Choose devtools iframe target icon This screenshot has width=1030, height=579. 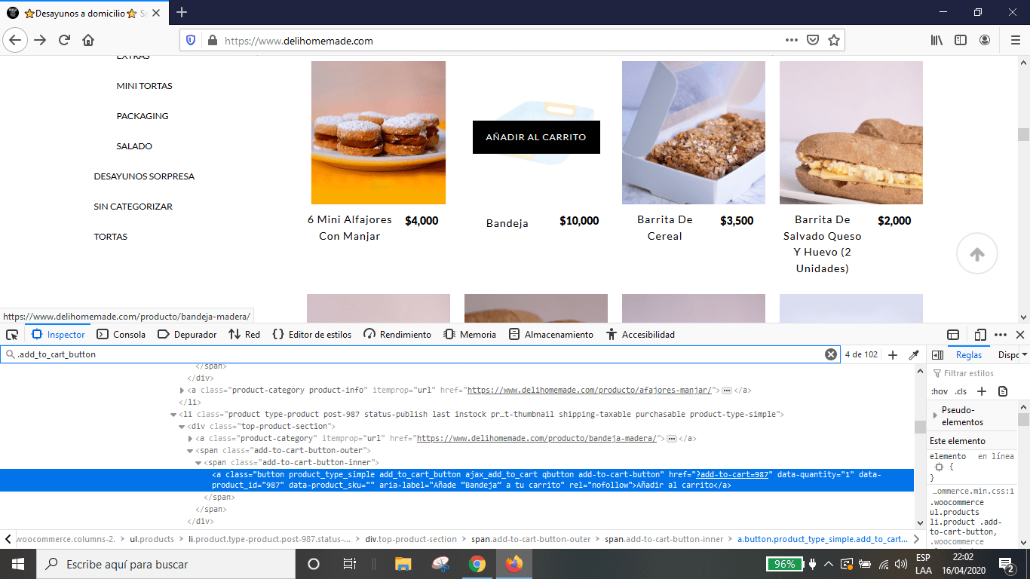[x=953, y=335]
